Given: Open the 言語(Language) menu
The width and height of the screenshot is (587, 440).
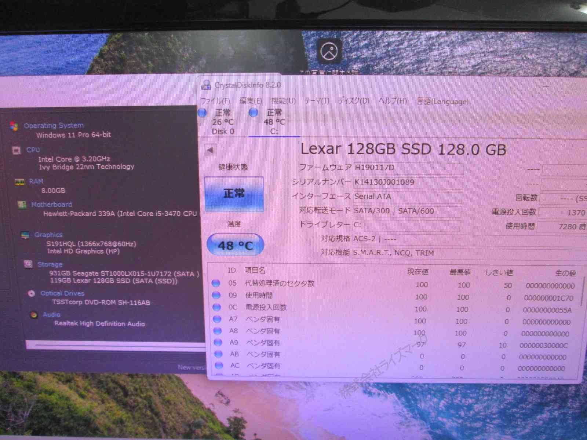Looking at the screenshot, I should (442, 101).
